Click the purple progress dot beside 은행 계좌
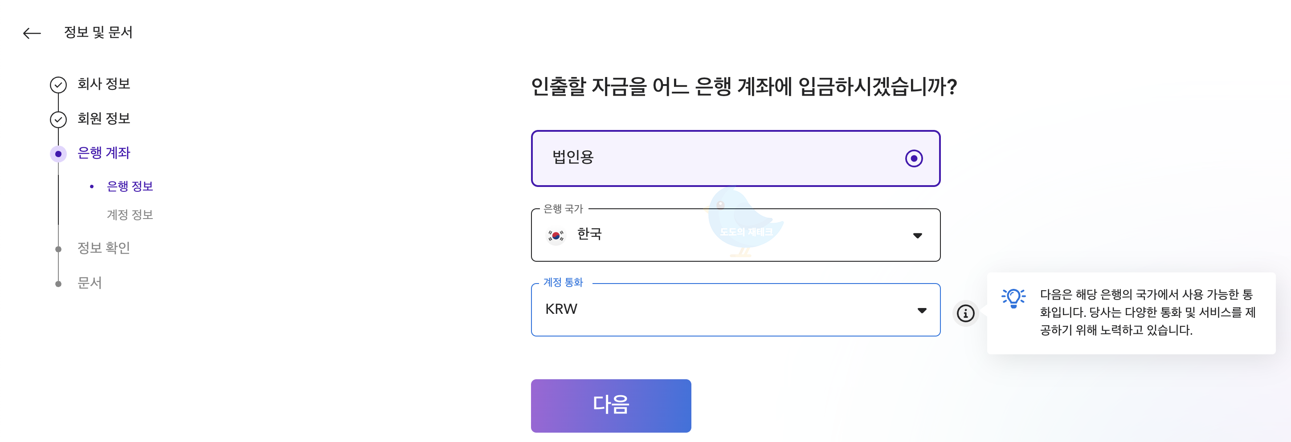This screenshot has width=1291, height=442. (59, 154)
